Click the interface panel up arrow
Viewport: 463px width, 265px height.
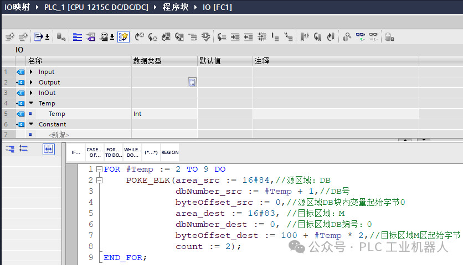[x=405, y=140]
